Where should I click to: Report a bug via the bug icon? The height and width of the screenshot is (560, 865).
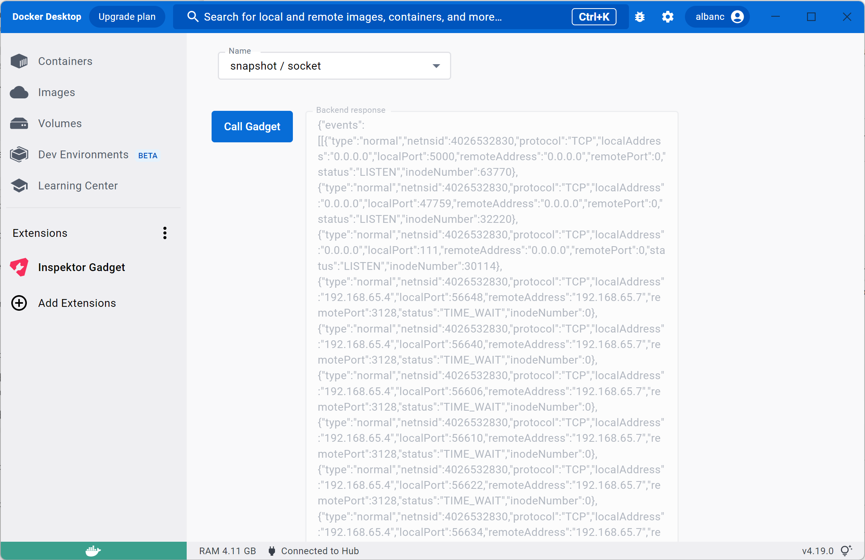click(640, 17)
